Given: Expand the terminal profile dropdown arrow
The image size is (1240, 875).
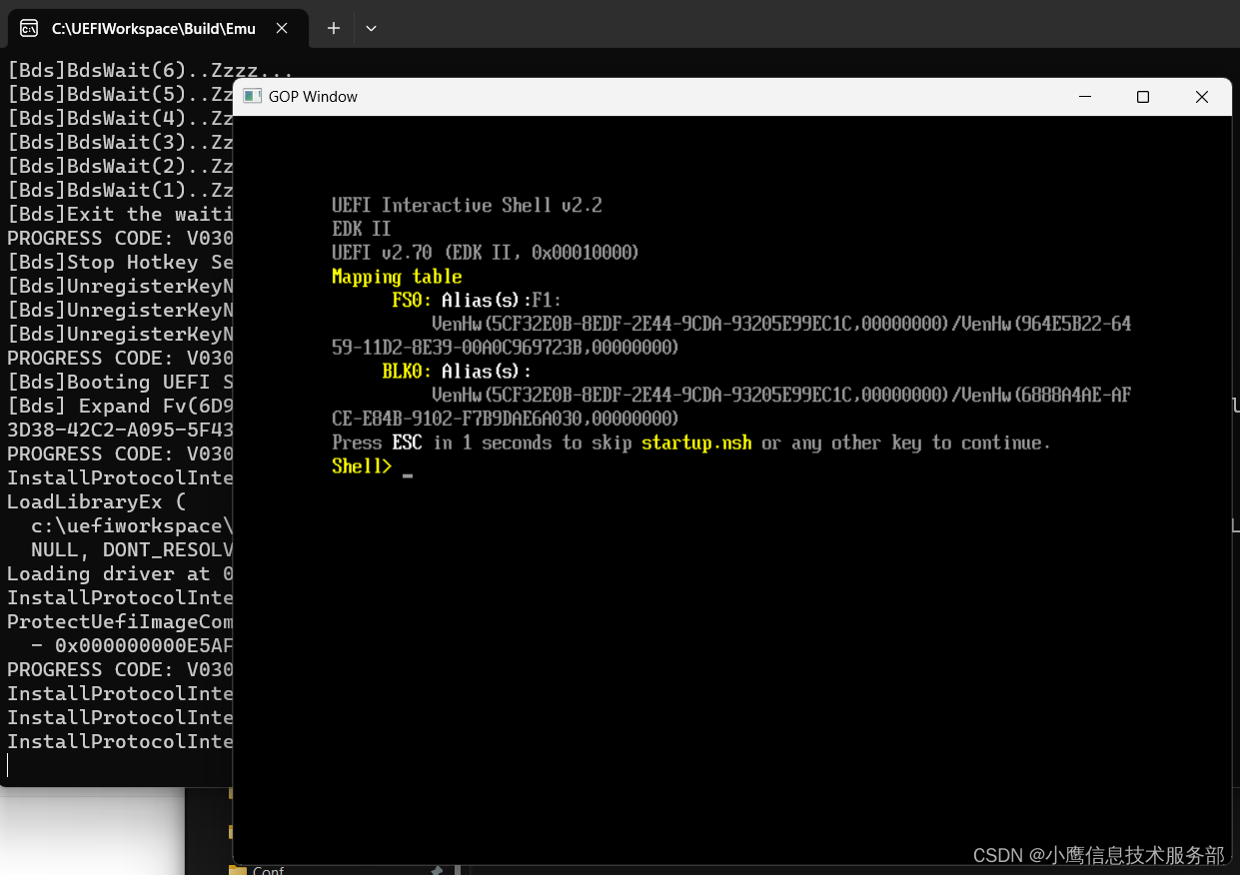Looking at the screenshot, I should click(371, 28).
